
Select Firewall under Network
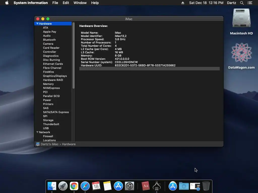pyautogui.click(x=48, y=136)
